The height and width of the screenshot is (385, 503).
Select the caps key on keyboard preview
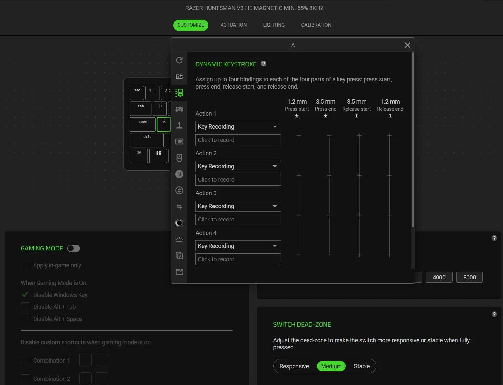[x=143, y=124]
